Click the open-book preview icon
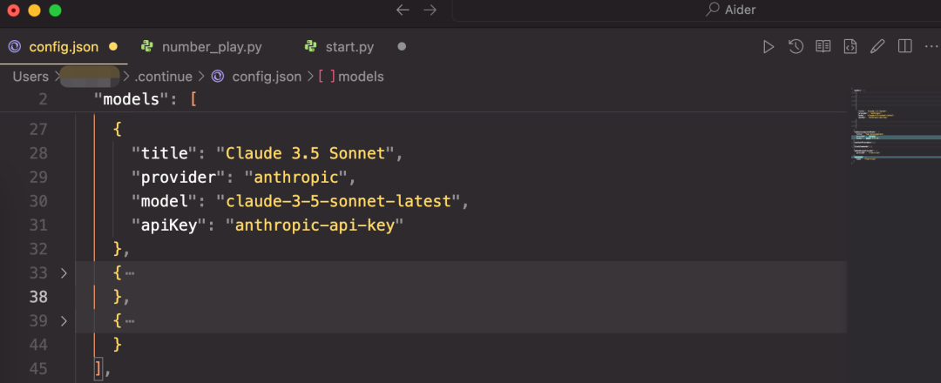 (823, 47)
